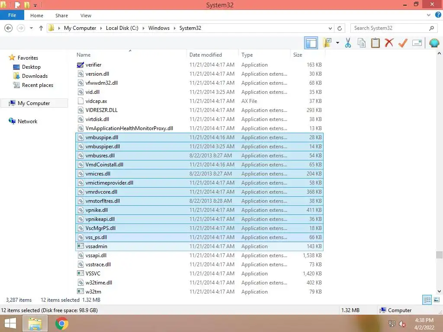This screenshot has height=332, width=443.
Task: Click the teal shell icon in toolbar
Action: click(434, 43)
